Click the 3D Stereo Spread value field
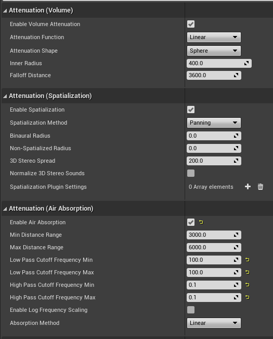Viewport: 273px width, 339px height. click(x=214, y=161)
